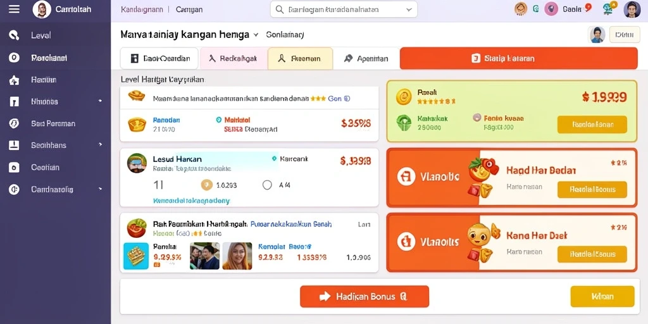Open the Kenoadal takagnadany link

coord(191,201)
